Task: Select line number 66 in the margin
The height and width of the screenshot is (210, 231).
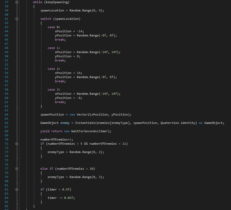Action: (x=6, y=123)
